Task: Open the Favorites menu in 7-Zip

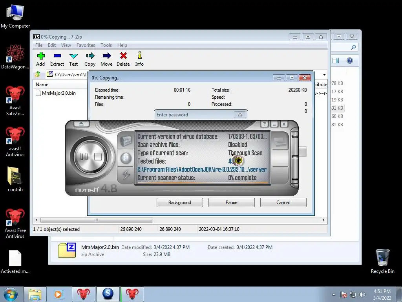Action: point(86,45)
